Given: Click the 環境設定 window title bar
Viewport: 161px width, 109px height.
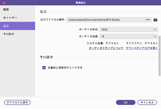Looking at the screenshot, I should [x=80, y=3].
